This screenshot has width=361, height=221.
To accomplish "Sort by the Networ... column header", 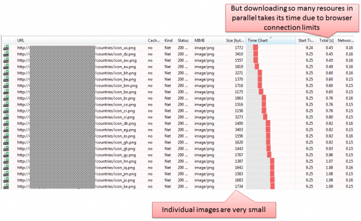I will click(345, 40).
